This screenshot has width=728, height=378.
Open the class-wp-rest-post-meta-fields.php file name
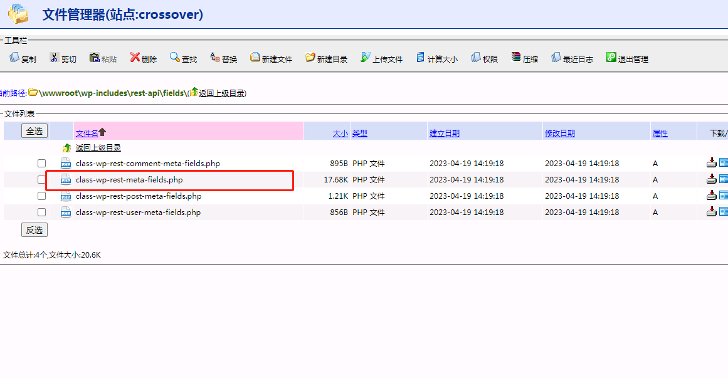click(139, 196)
